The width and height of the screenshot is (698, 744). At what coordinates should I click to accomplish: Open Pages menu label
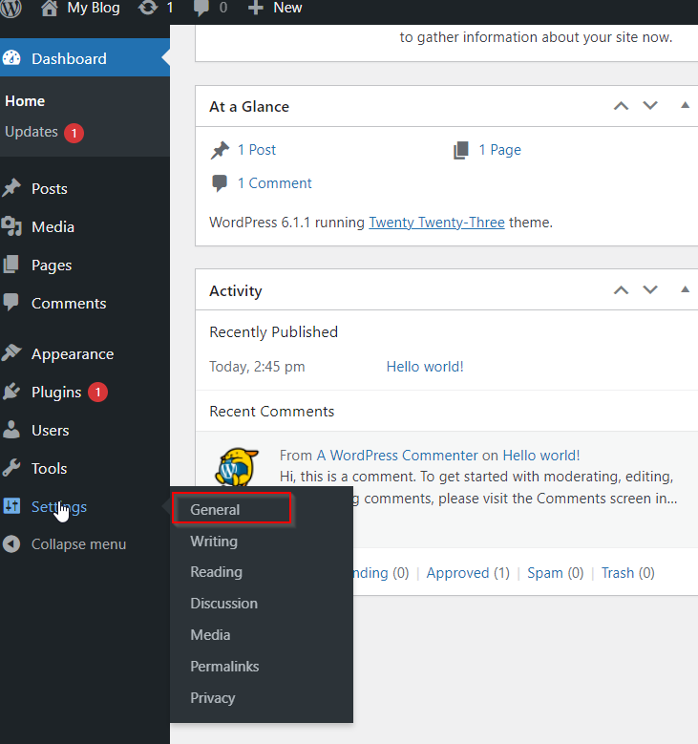(52, 266)
